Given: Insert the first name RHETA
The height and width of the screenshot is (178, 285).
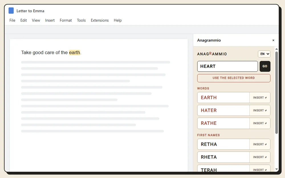Looking at the screenshot, I should (260, 157).
